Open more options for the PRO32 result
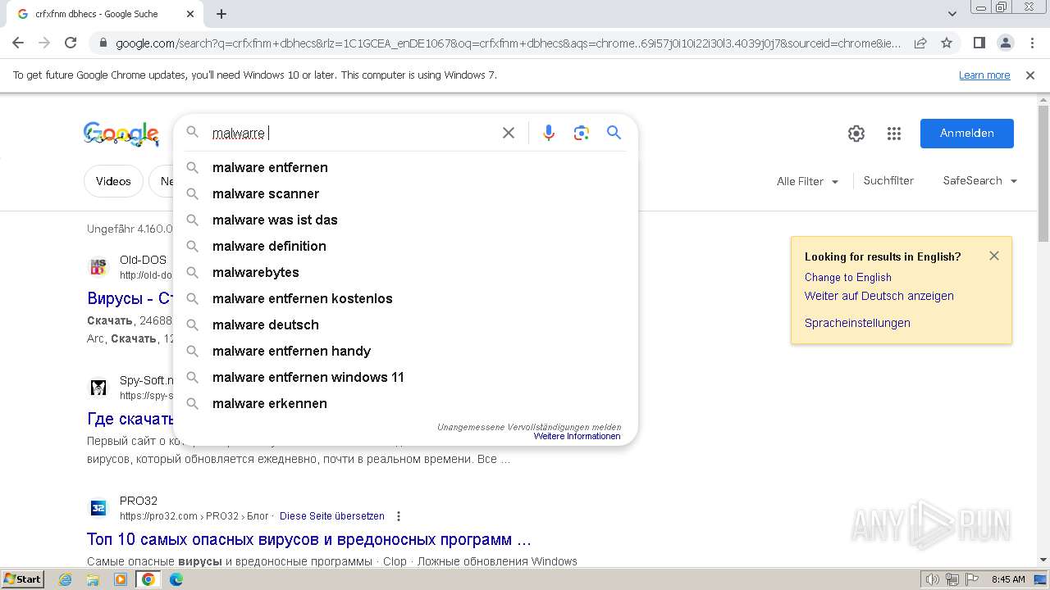 click(399, 516)
